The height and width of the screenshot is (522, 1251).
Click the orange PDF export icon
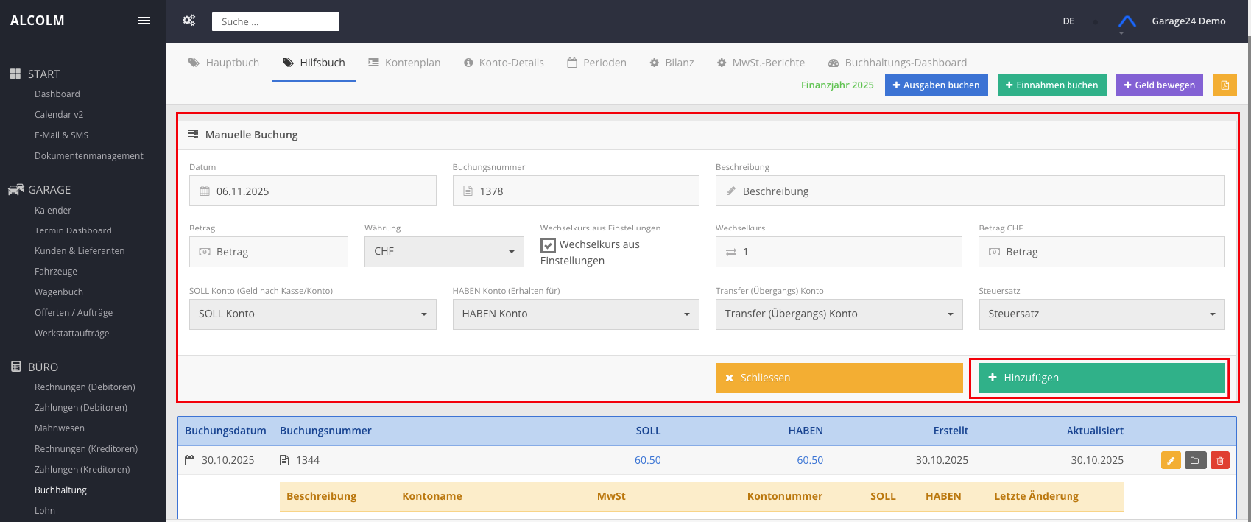coord(1225,85)
